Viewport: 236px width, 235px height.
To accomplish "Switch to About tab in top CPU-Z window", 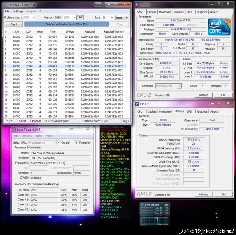I will (214, 12).
